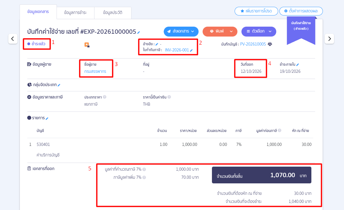Click amount to pay 1,040.00 บาท

click(x=300, y=201)
